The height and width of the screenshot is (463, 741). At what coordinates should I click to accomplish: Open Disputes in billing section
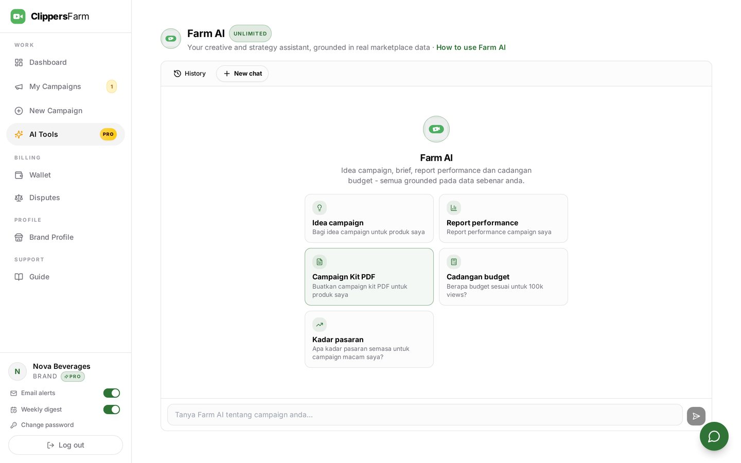pos(65,198)
